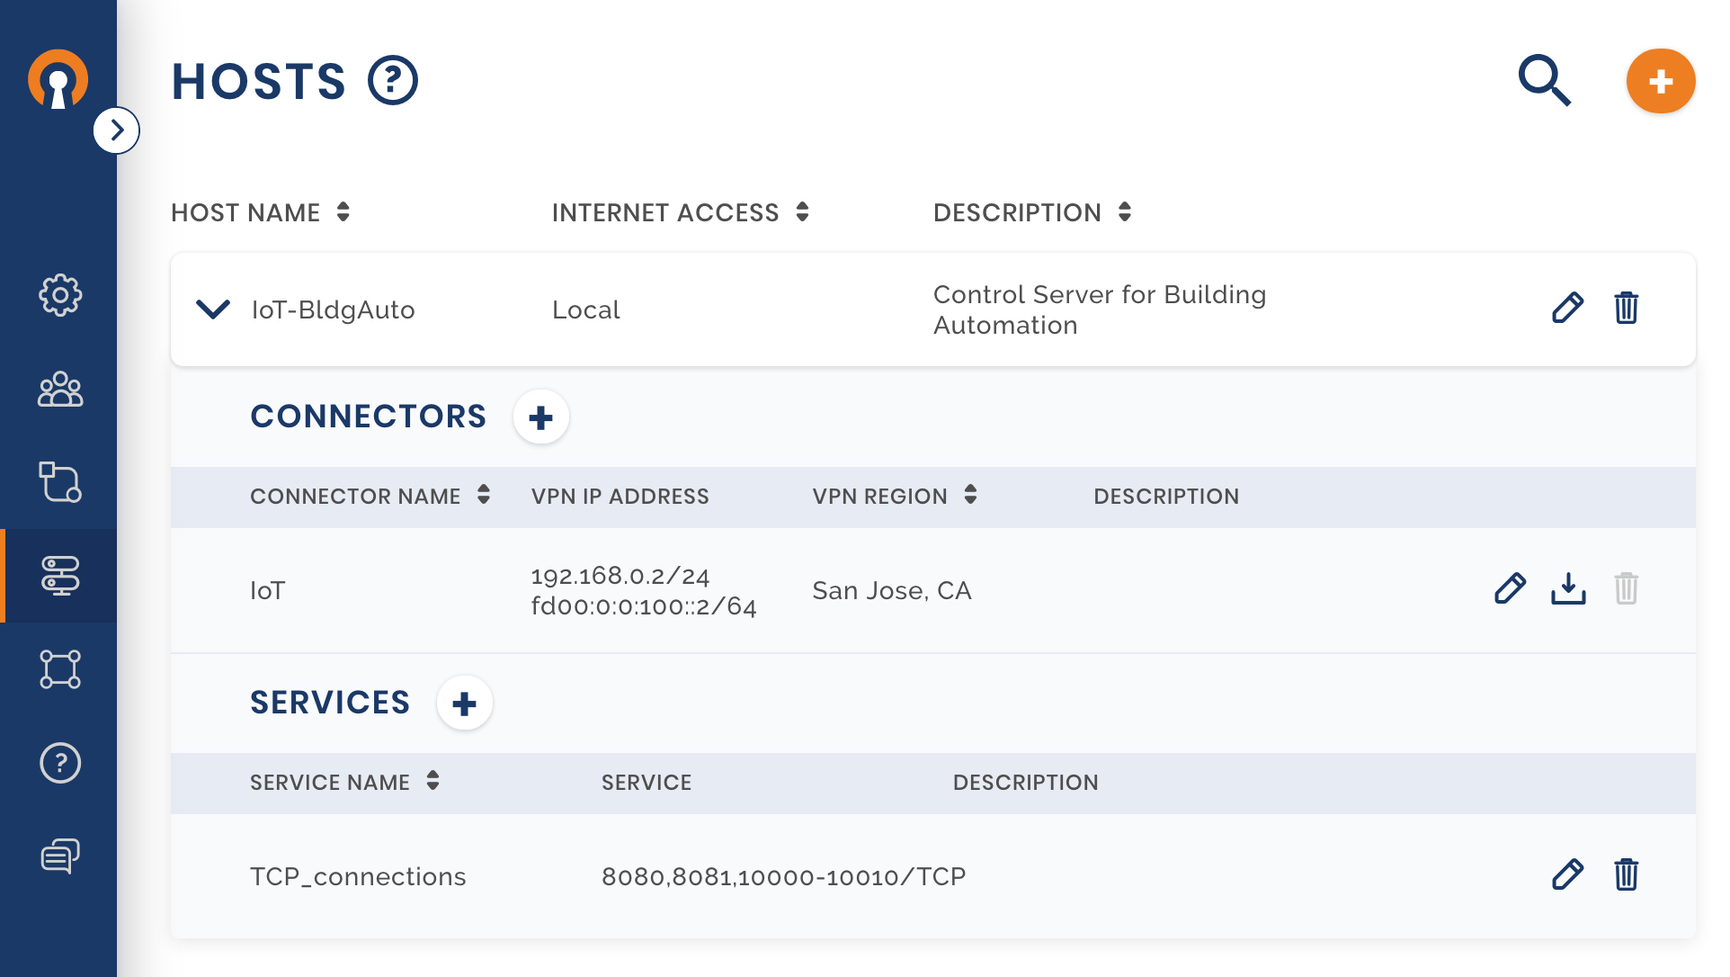The height and width of the screenshot is (977, 1730).
Task: Click the SERVICE column header
Action: tap(647, 782)
